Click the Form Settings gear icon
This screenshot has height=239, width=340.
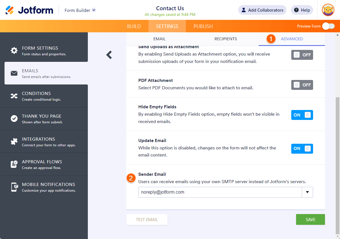pyautogui.click(x=14, y=50)
